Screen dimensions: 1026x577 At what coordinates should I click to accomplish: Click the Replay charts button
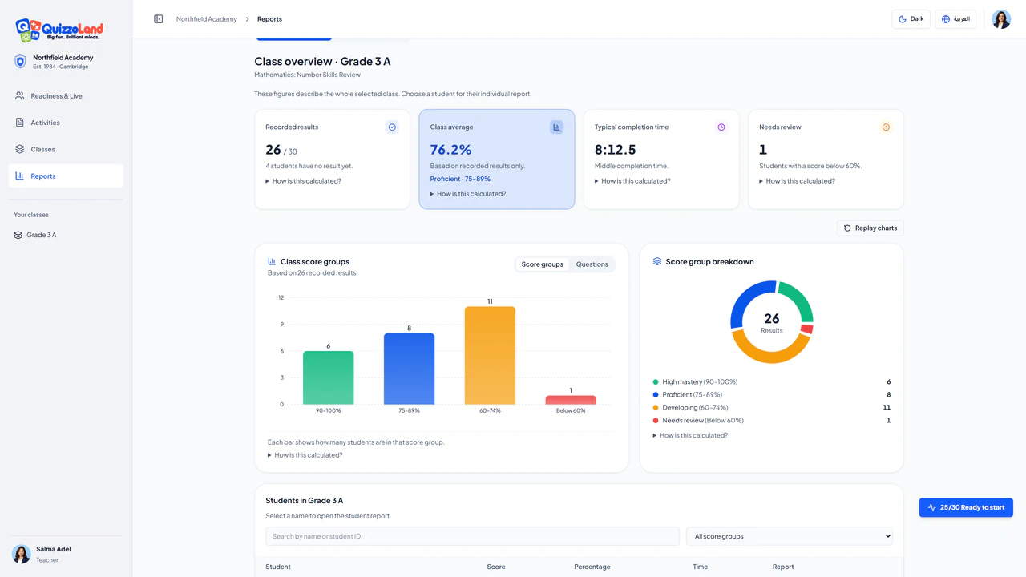(870, 228)
